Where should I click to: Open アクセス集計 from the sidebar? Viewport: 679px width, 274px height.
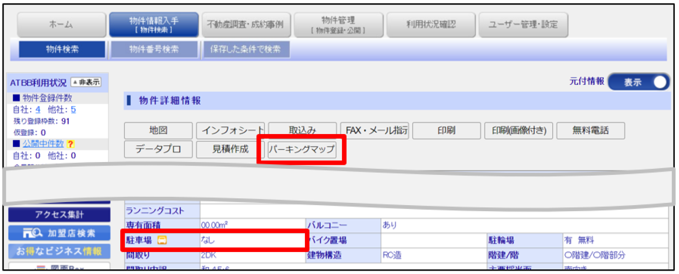[59, 214]
